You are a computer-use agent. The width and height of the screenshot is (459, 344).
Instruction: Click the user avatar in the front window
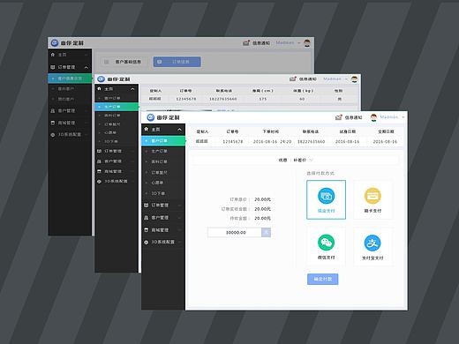(x=373, y=117)
